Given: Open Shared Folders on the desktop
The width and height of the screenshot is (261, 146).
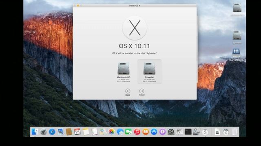Looking at the screenshot, I should [x=237, y=55].
